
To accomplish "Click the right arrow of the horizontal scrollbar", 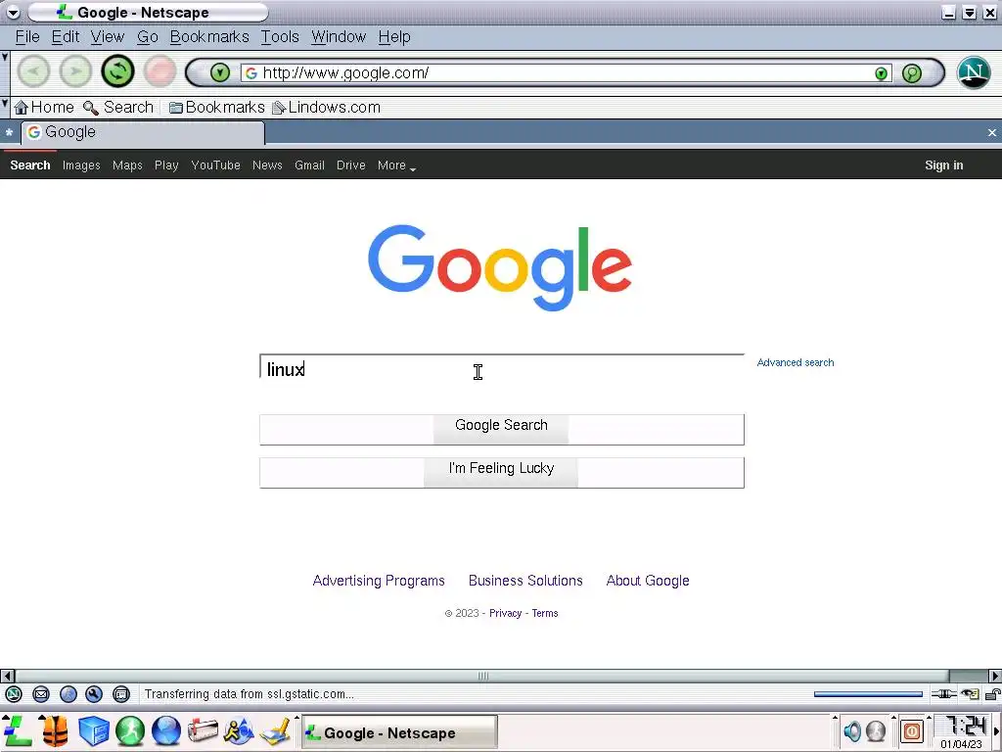I will click(x=995, y=676).
